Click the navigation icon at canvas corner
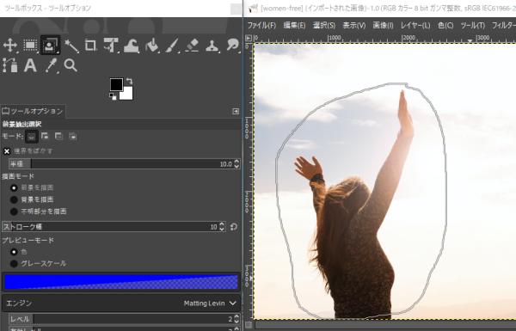The width and height of the screenshot is (516, 331). tap(249, 325)
